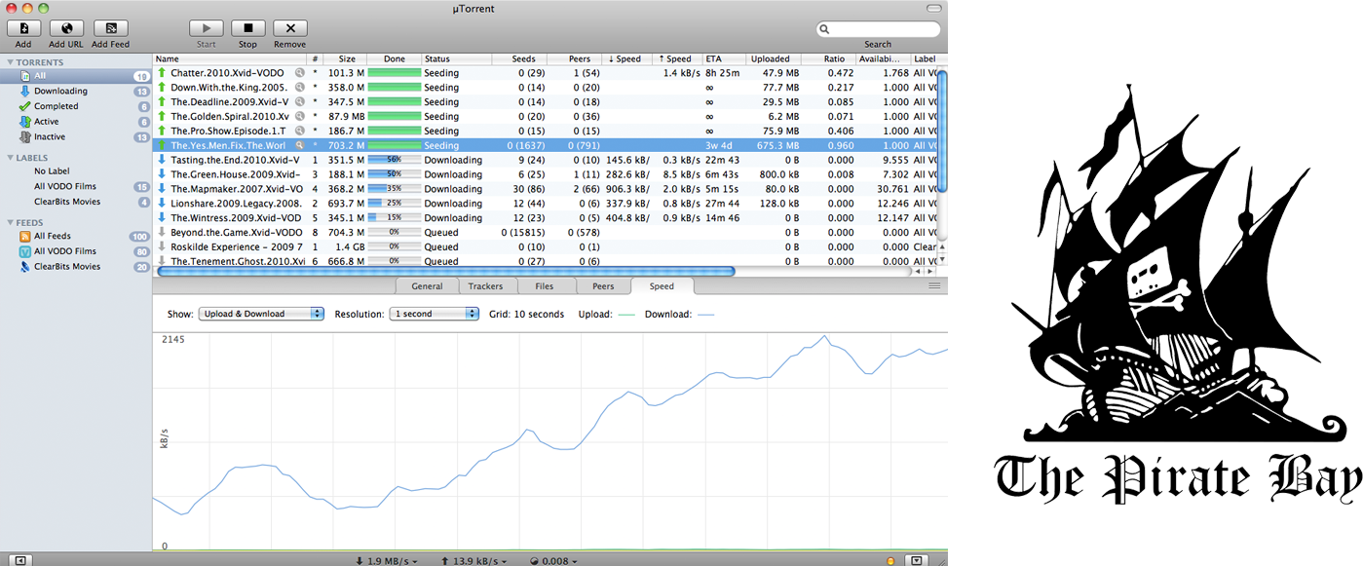Select Completed in the sidebar

pyautogui.click(x=76, y=106)
